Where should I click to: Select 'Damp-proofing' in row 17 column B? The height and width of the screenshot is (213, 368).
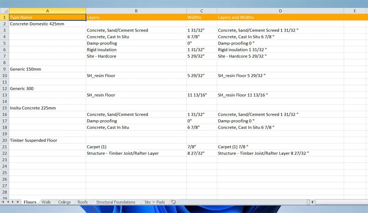tap(136, 121)
